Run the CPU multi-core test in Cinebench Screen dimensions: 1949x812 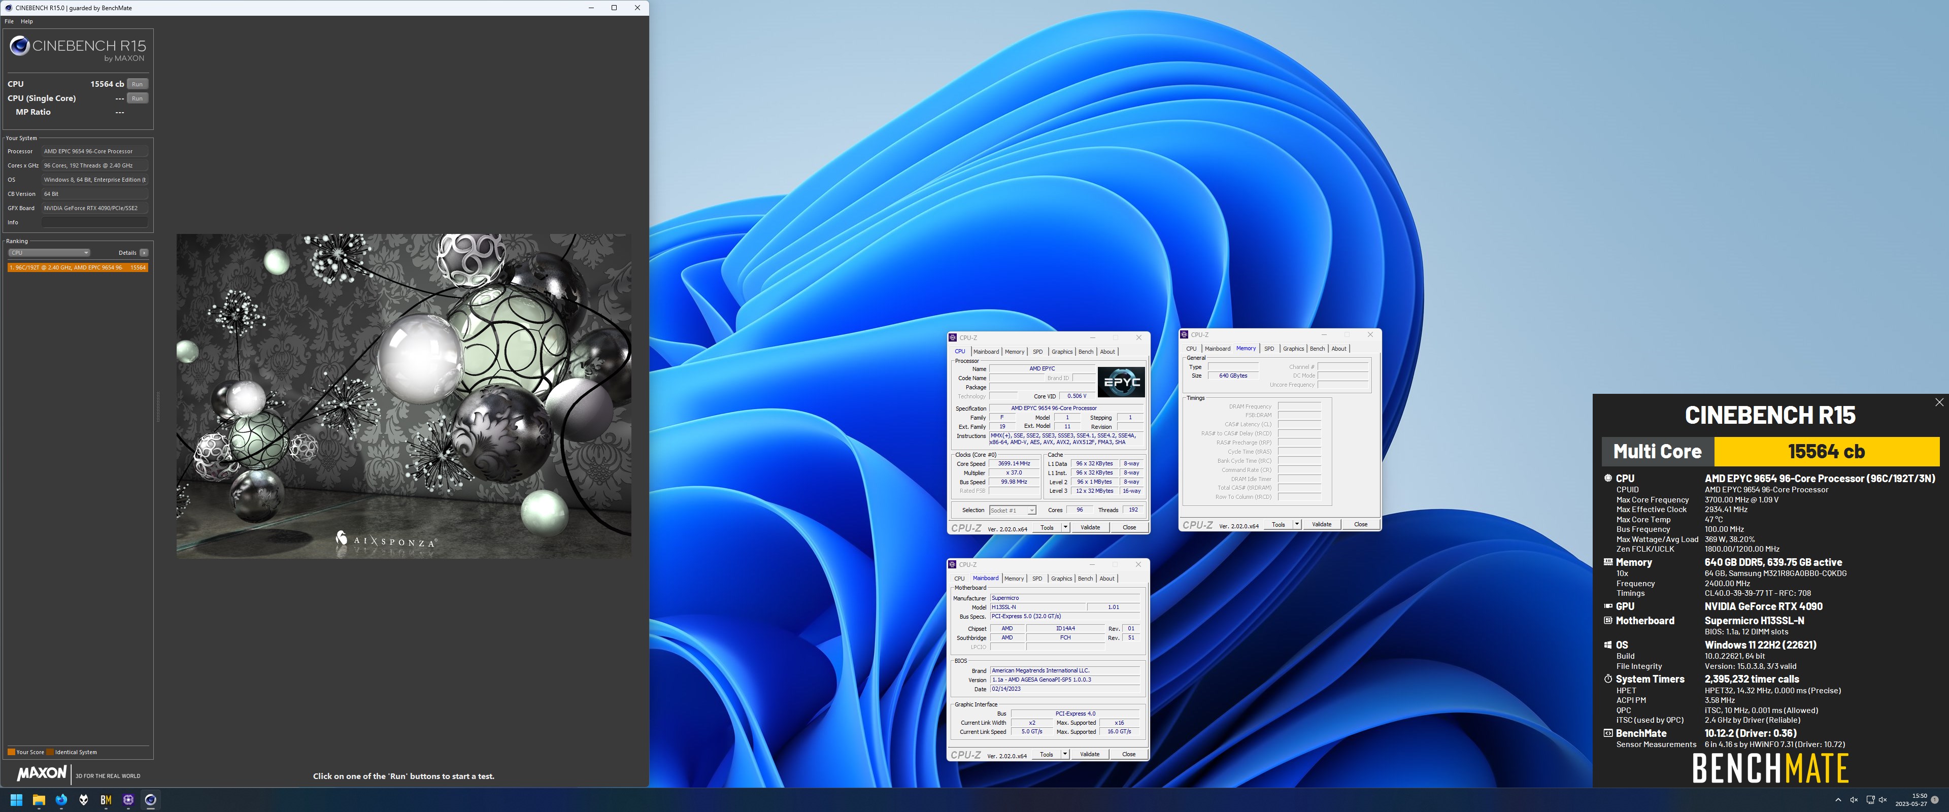137,84
